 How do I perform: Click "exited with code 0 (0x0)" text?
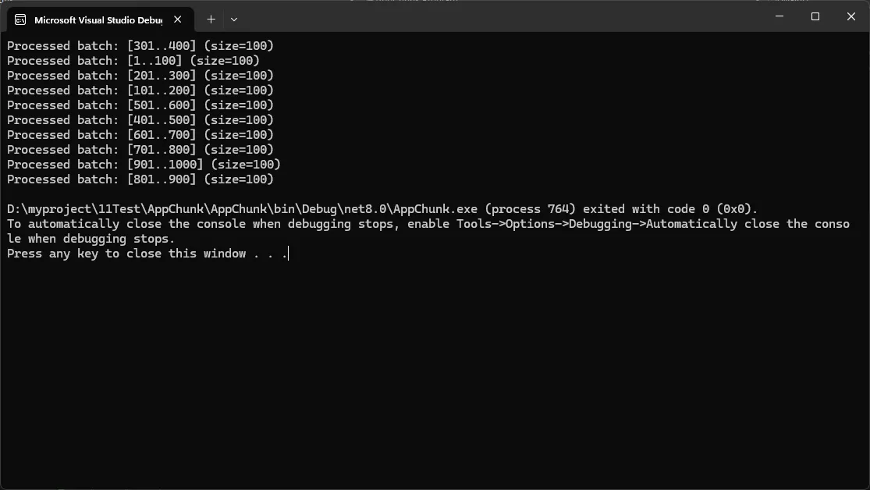670,209
